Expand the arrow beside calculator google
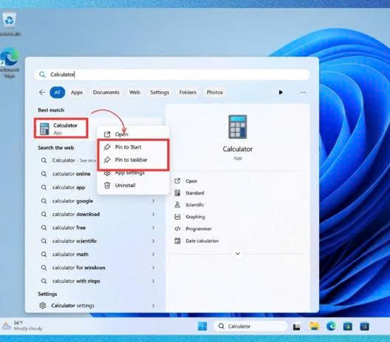The height and width of the screenshot is (342, 390). point(153,201)
